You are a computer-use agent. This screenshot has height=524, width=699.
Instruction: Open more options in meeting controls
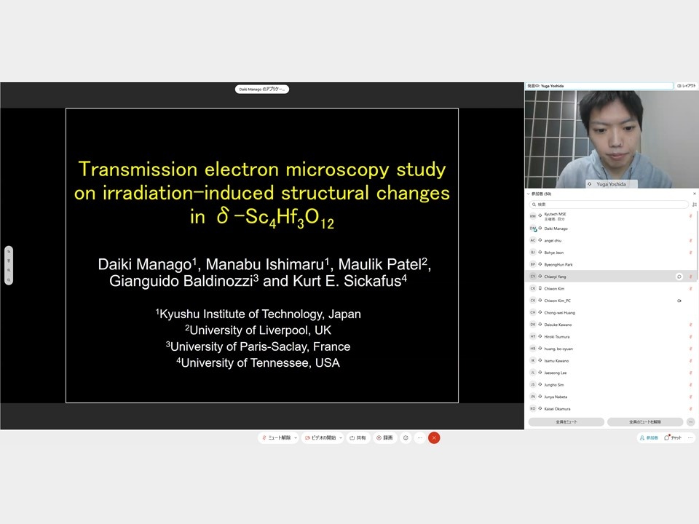click(419, 437)
